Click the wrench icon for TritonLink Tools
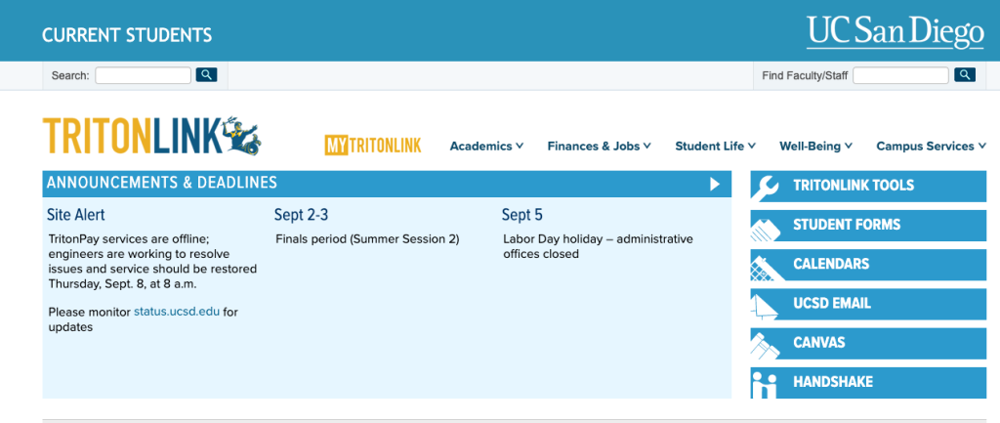1000x423 pixels. [767, 186]
